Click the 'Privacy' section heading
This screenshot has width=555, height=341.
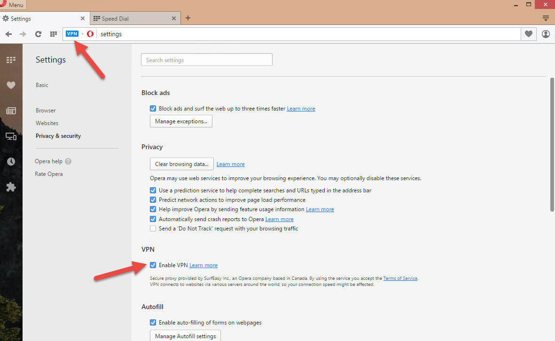pyautogui.click(x=152, y=147)
